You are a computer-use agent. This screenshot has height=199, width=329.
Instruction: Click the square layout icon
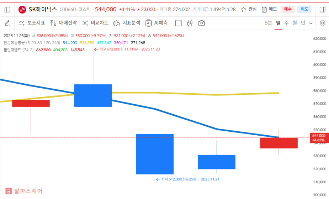click(x=179, y=23)
